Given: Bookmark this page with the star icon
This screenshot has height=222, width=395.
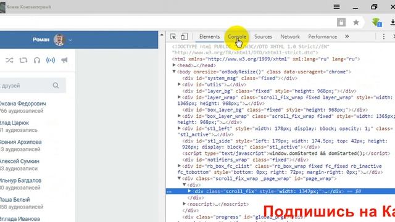Looking at the screenshot, I should pos(356,22).
